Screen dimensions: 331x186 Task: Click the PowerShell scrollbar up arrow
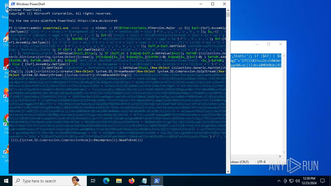click(x=228, y=10)
